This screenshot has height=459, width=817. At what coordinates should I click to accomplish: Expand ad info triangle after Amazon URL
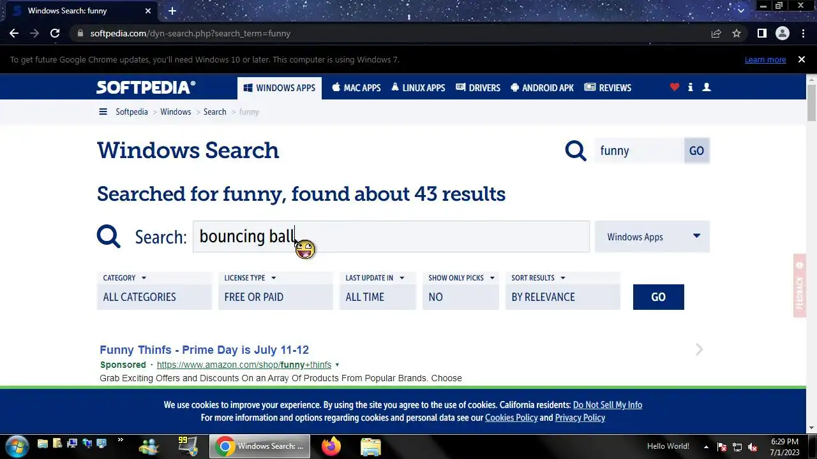(337, 365)
